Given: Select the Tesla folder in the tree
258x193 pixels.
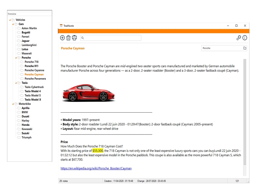Looking at the screenshot, I should [x=24, y=83].
